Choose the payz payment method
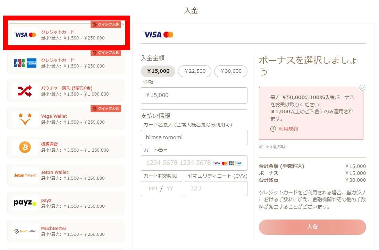Viewport: 379px width, 250px height. (x=66, y=203)
